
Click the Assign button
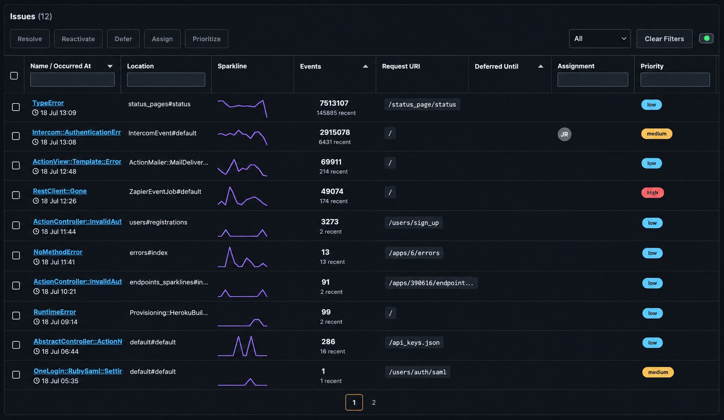pos(162,39)
